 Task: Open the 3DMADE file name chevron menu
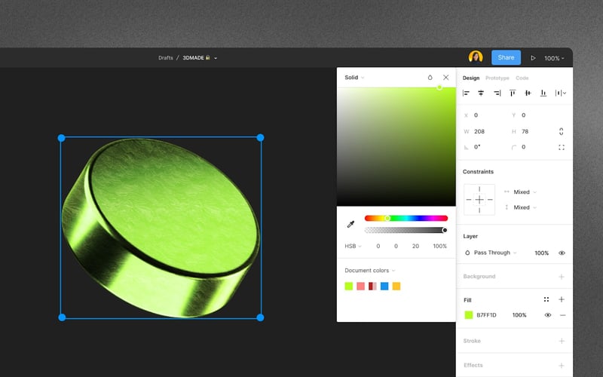(216, 58)
